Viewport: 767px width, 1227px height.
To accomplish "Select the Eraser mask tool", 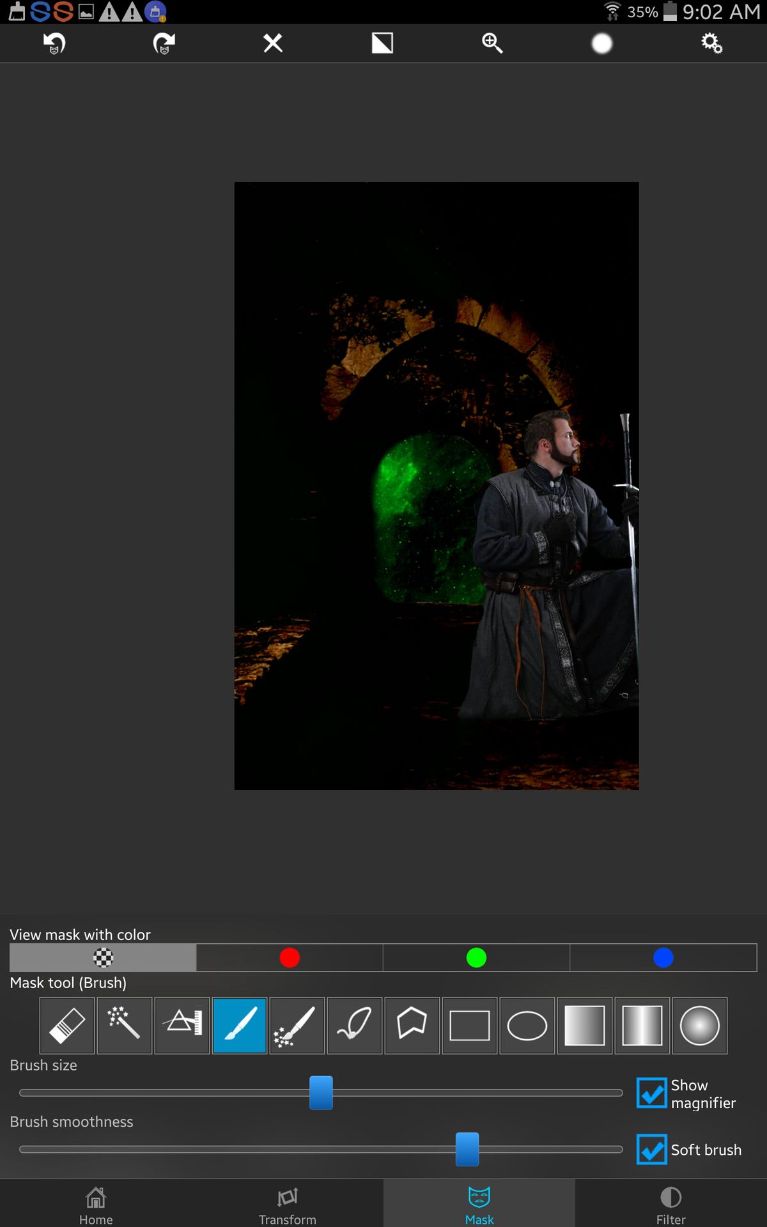I will pyautogui.click(x=67, y=1026).
